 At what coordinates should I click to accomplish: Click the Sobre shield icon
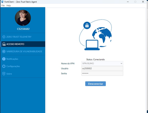pyautogui.click(x=4, y=74)
